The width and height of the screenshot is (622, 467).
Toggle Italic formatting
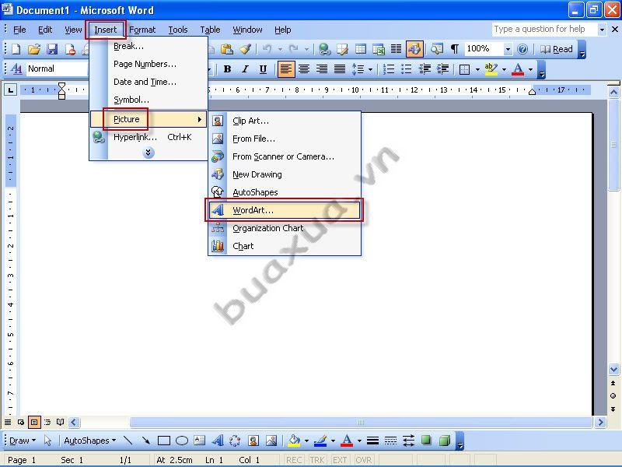pos(245,69)
